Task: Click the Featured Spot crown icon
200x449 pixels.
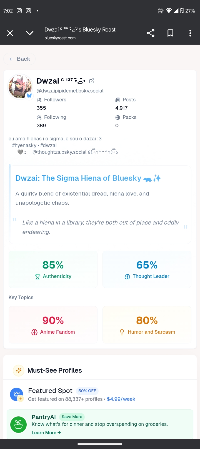Action: point(16,394)
